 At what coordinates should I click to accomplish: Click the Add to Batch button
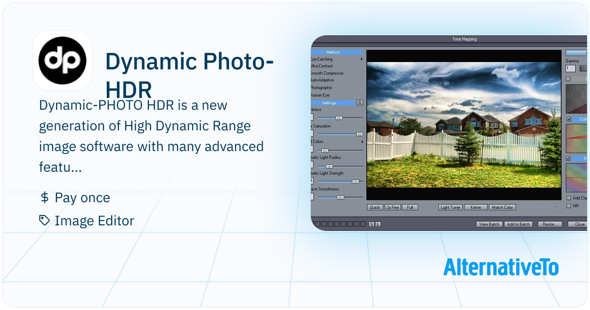pyautogui.click(x=518, y=224)
